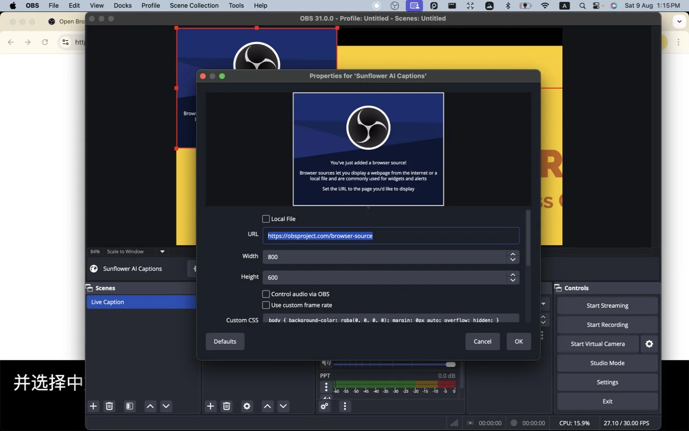Move scene down arrow in Scenes dock

click(x=166, y=406)
